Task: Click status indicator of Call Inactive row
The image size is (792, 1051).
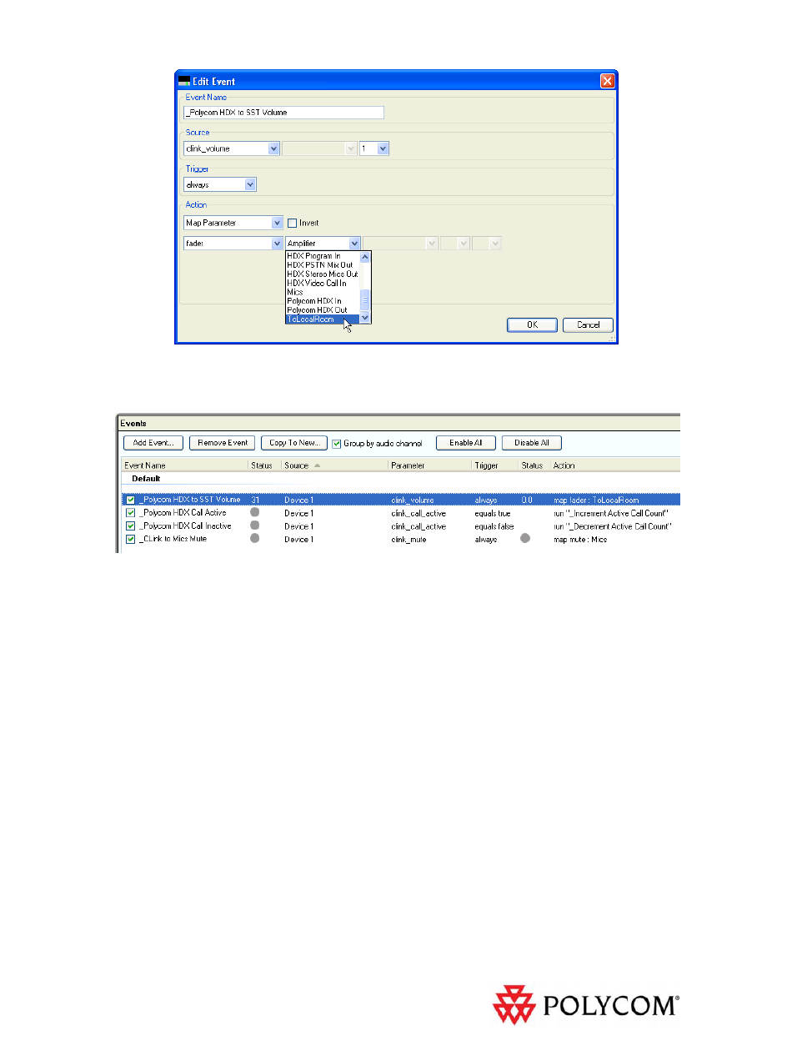Action: pos(255,525)
